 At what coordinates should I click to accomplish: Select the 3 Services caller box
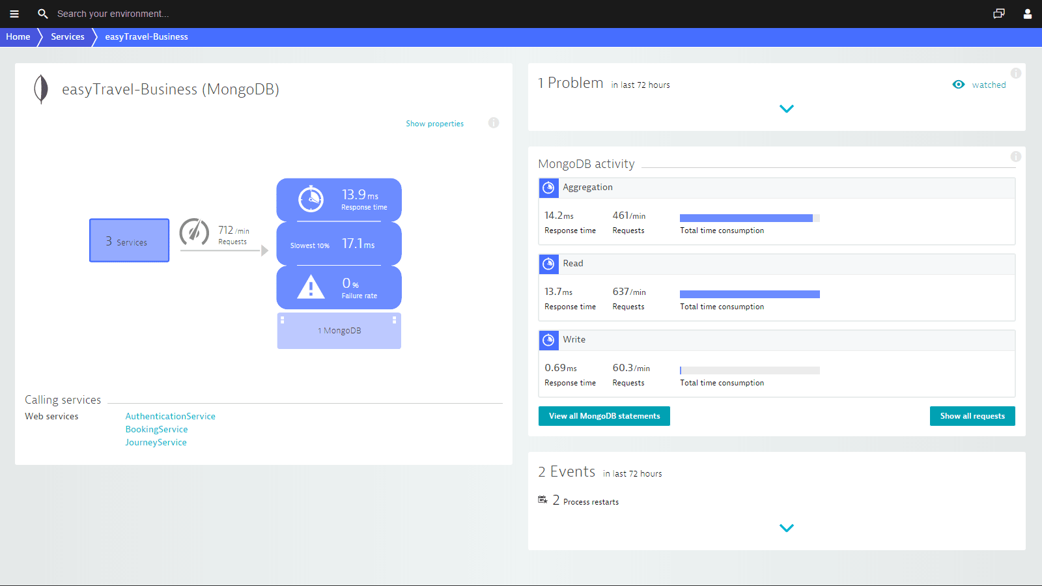[129, 240]
